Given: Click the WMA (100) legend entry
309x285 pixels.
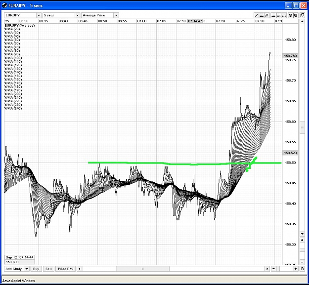Looking at the screenshot, I should click(x=13, y=58).
